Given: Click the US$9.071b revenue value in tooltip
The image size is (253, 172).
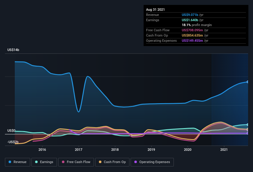Looking at the screenshot, I should 190,15.
